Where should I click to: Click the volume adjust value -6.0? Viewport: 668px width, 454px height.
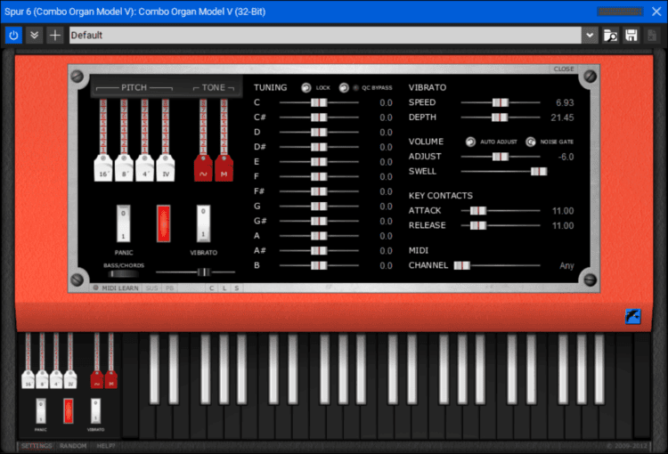[566, 157]
